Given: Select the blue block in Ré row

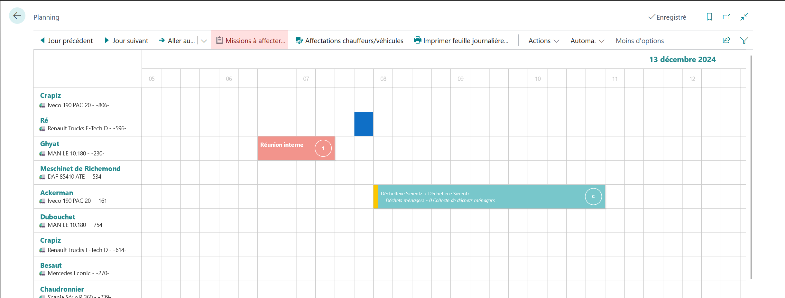Looking at the screenshot, I should [x=364, y=124].
